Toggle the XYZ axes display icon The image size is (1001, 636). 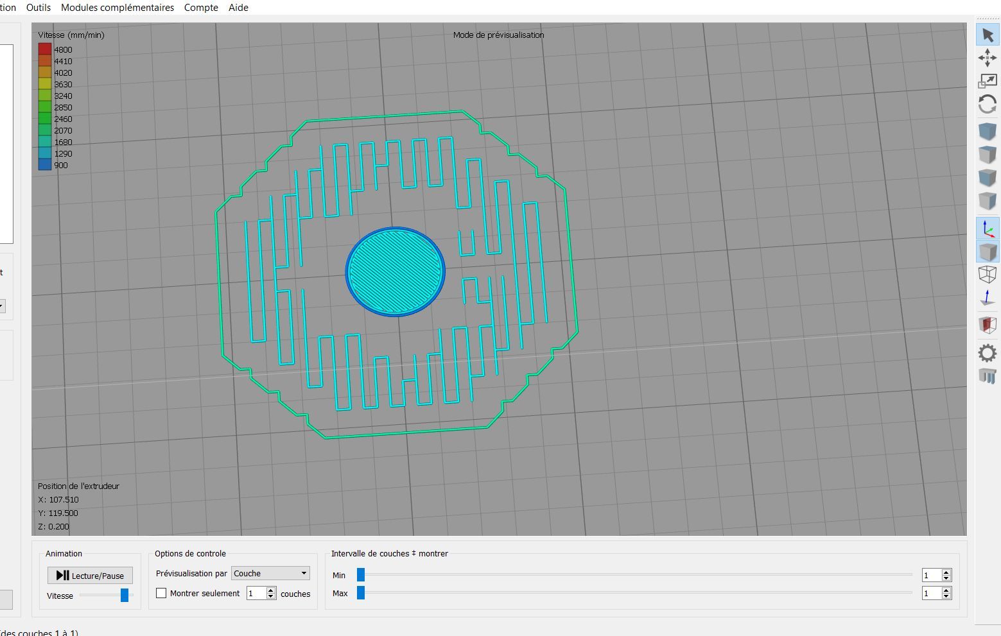(988, 228)
